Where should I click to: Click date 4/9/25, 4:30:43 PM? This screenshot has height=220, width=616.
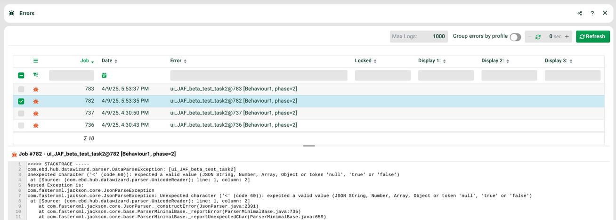pyautogui.click(x=125, y=125)
